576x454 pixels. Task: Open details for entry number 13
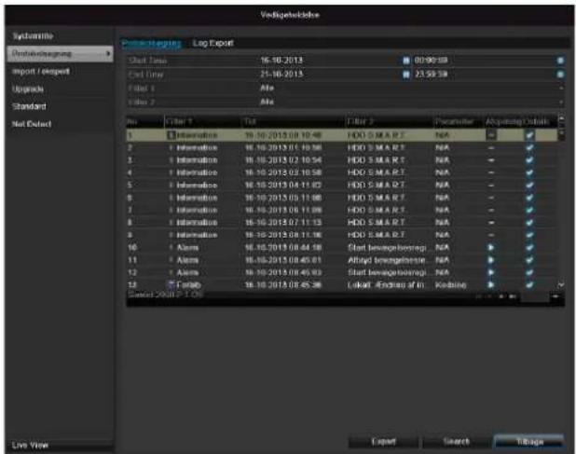click(529, 285)
